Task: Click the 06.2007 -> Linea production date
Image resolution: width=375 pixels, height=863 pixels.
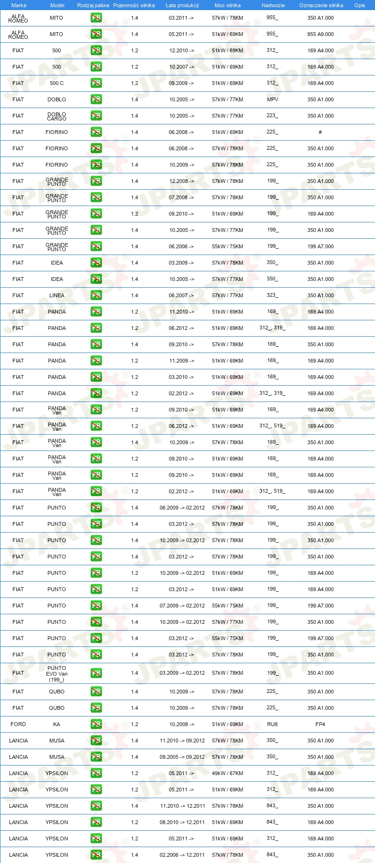Action: 182,295
